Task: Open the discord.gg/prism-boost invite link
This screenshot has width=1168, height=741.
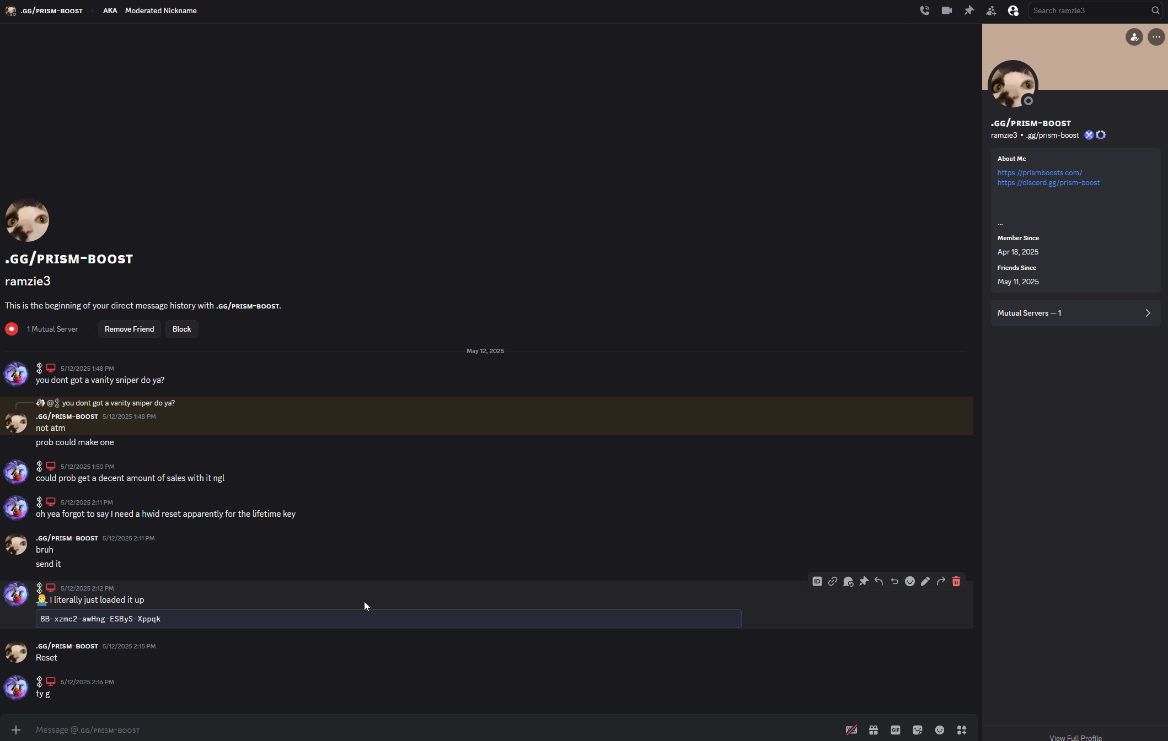Action: point(1048,182)
